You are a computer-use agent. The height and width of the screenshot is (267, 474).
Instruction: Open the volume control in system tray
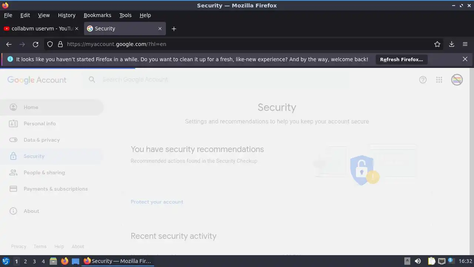click(418, 261)
